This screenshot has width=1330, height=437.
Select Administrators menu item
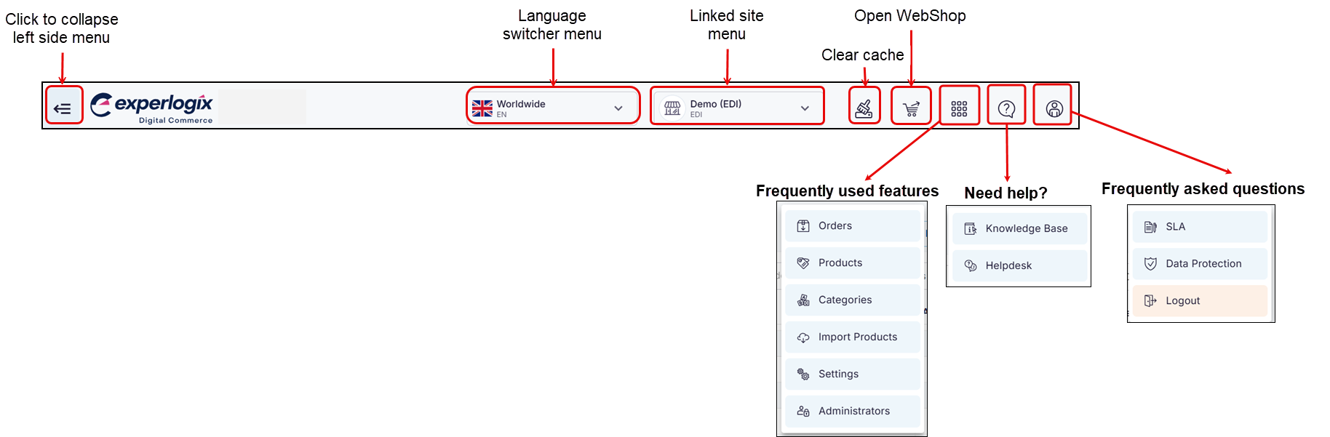click(x=852, y=412)
